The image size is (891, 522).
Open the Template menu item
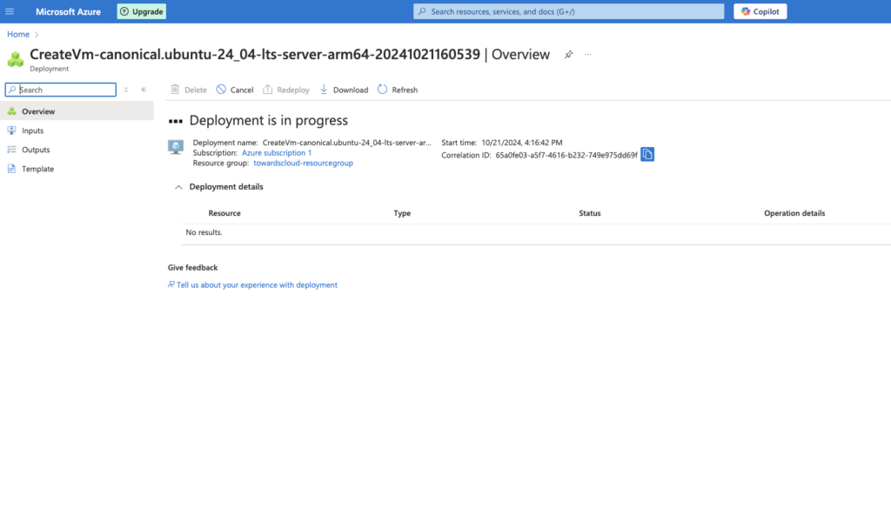(77, 169)
